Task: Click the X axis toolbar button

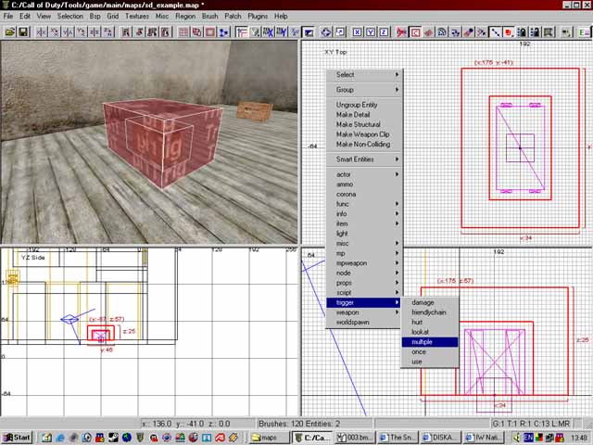Action: tap(358, 32)
